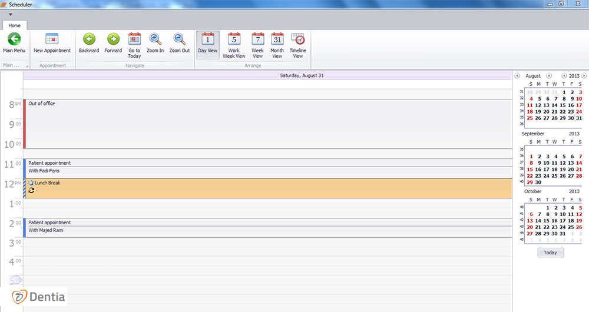The height and width of the screenshot is (312, 589).
Task: Click the Today button below calendars
Action: (550, 253)
